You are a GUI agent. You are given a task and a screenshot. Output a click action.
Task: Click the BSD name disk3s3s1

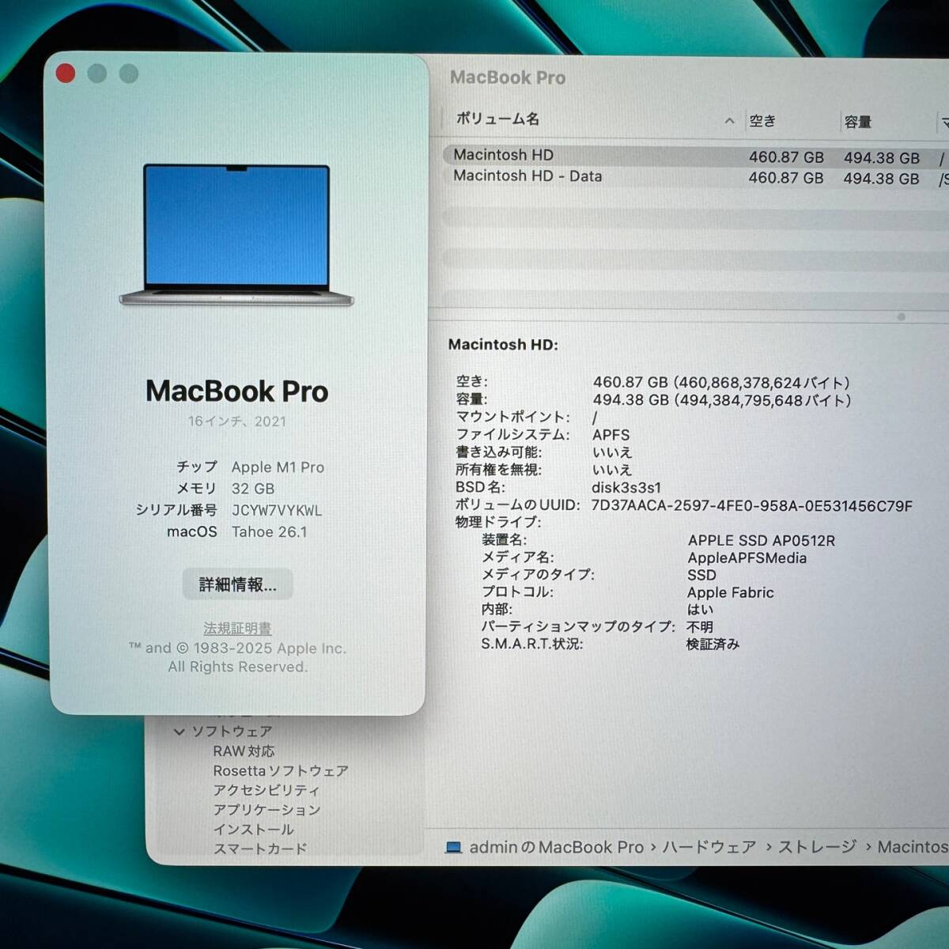(x=626, y=487)
